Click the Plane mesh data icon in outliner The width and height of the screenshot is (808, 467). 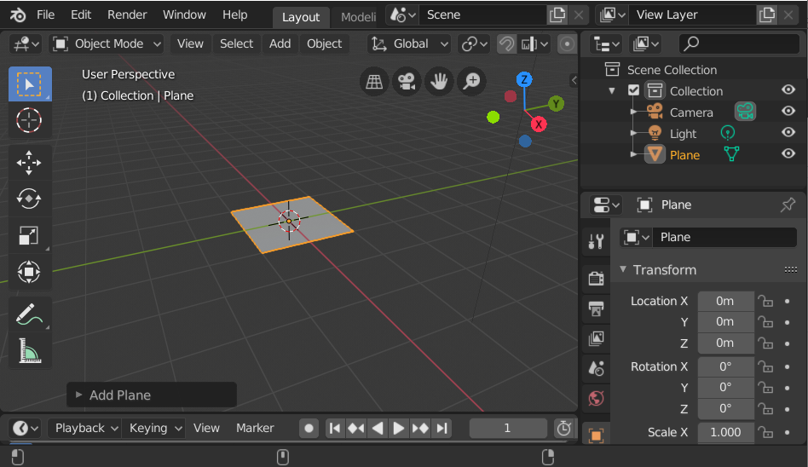[731, 154]
